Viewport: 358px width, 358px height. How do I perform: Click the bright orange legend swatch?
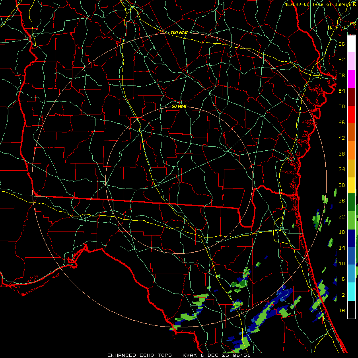pos(351,150)
